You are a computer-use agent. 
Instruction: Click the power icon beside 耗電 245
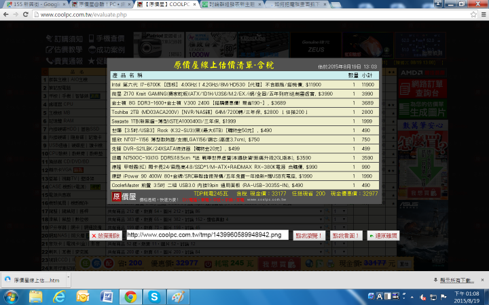pyautogui.click(x=208, y=264)
